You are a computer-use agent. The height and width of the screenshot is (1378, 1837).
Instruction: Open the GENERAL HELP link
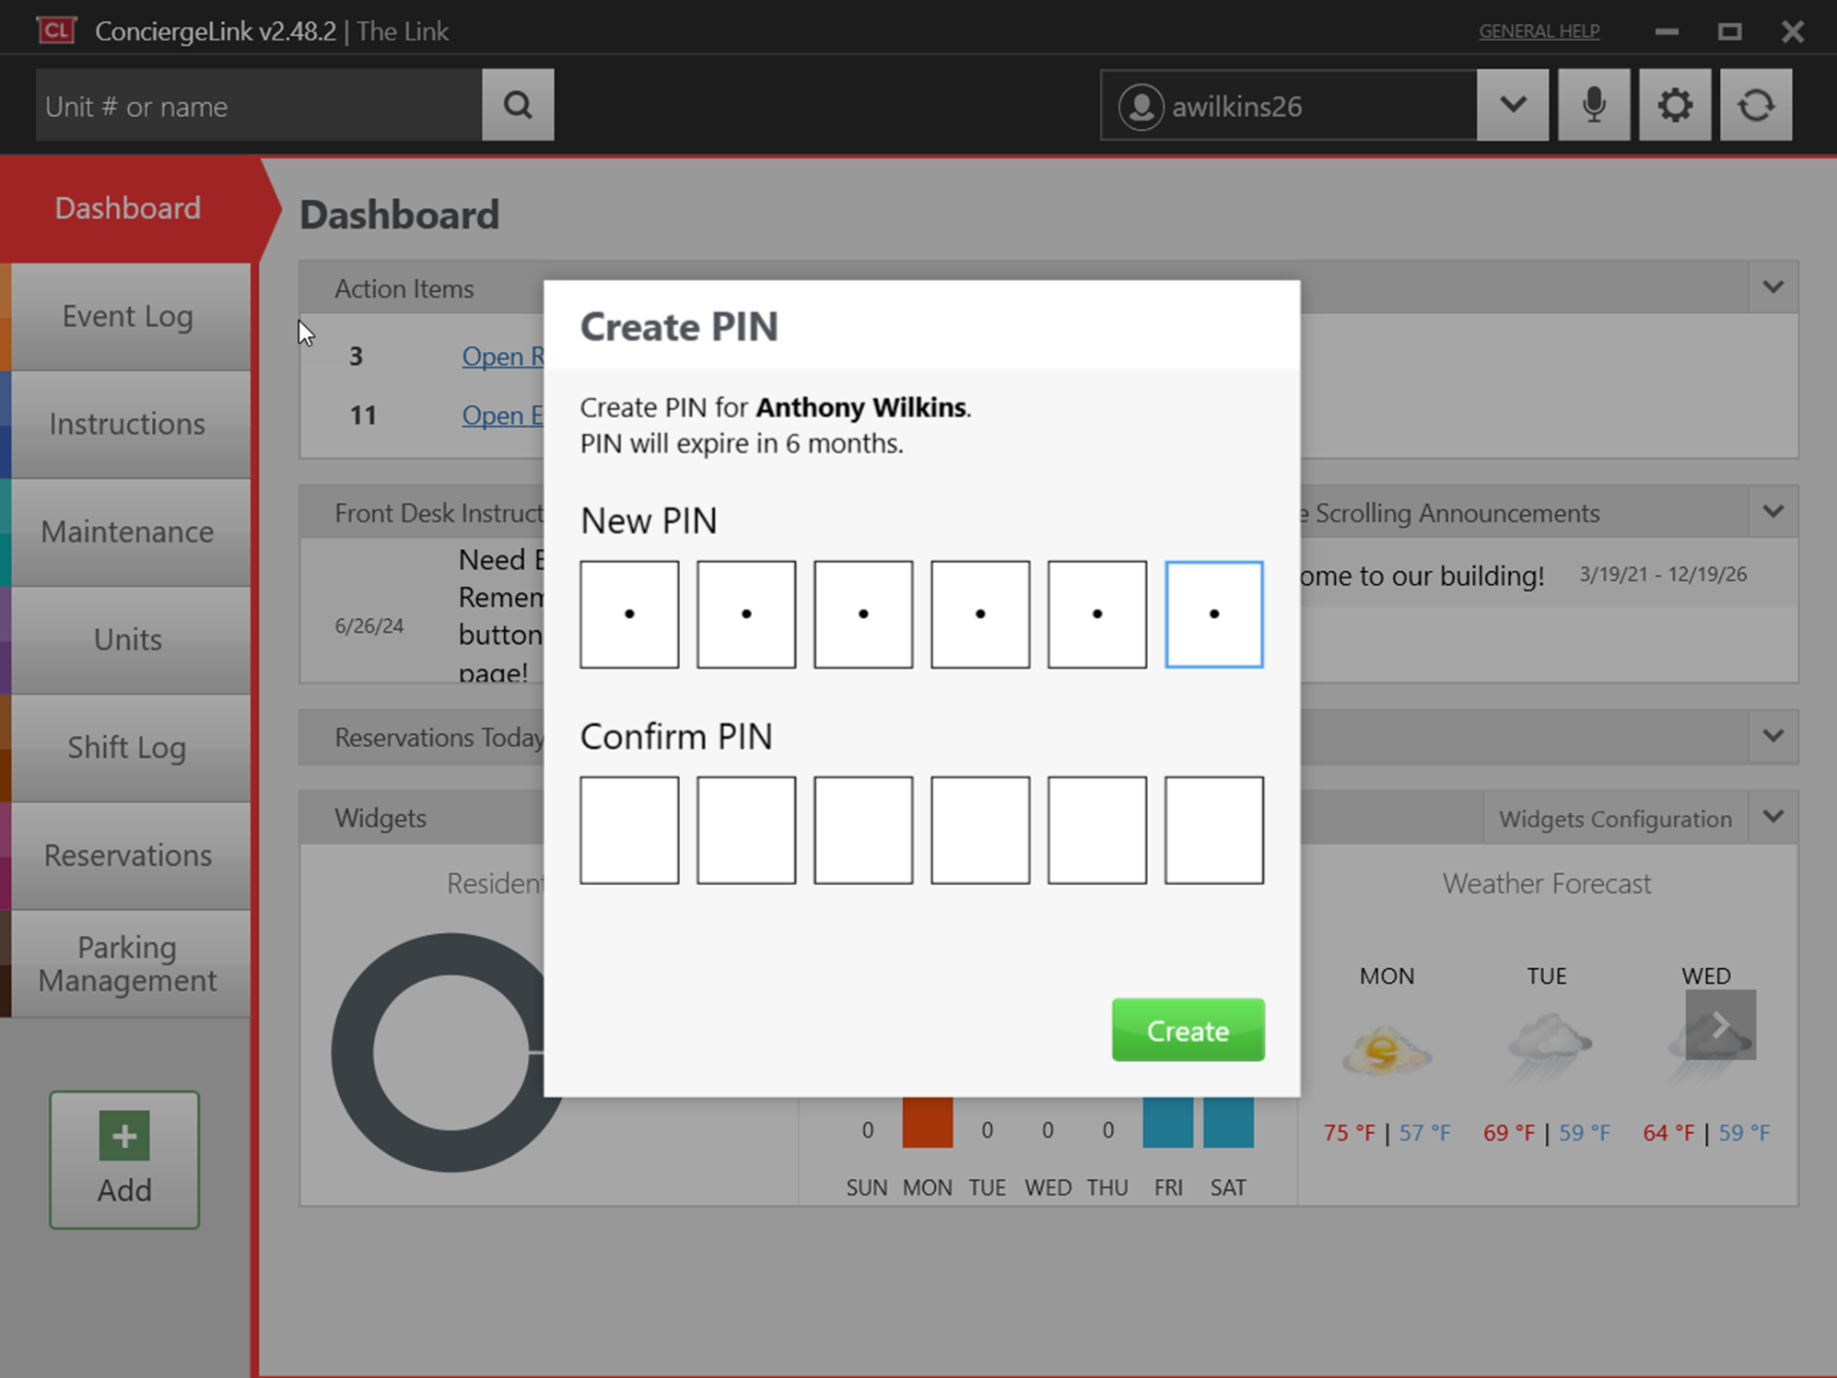(1539, 31)
